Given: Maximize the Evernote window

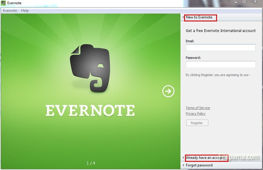Looking at the screenshot, I should [244, 2].
